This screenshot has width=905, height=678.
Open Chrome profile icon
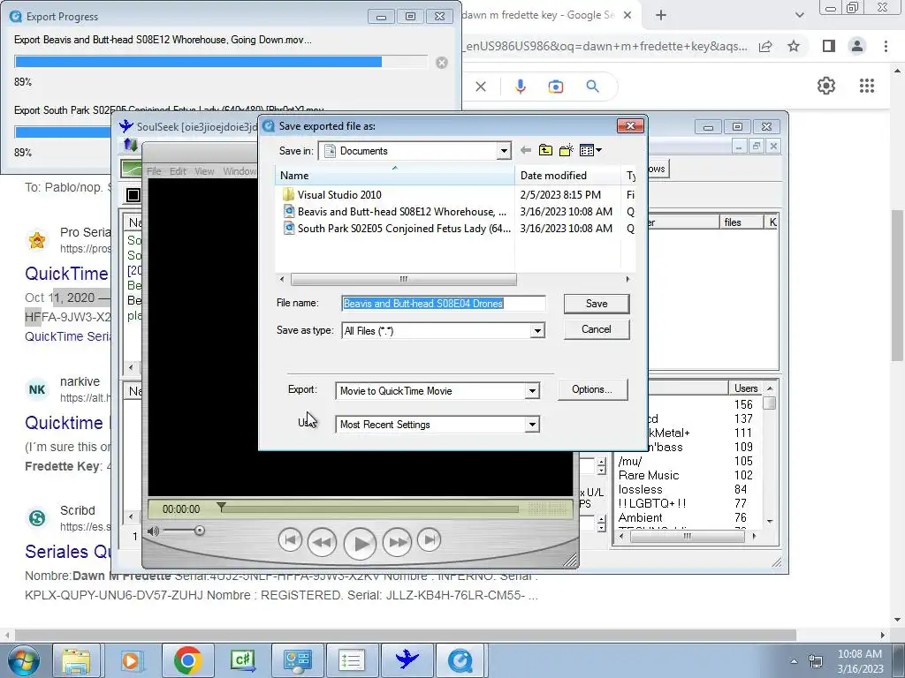click(x=857, y=46)
